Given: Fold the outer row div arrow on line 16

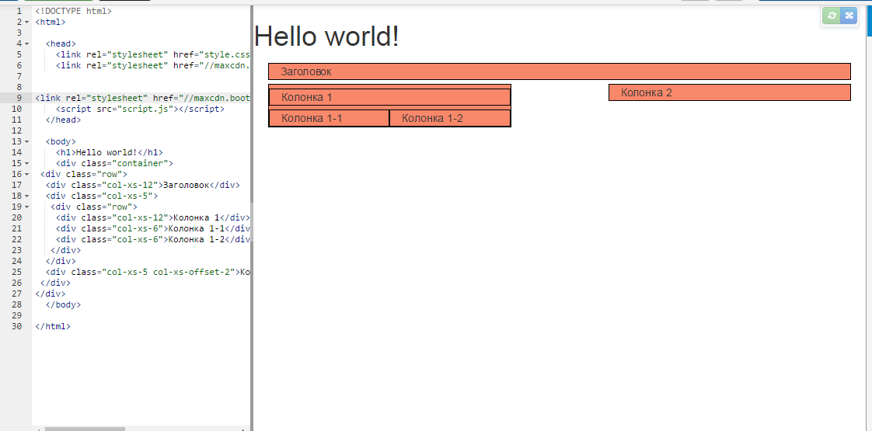Looking at the screenshot, I should pyautogui.click(x=26, y=174).
